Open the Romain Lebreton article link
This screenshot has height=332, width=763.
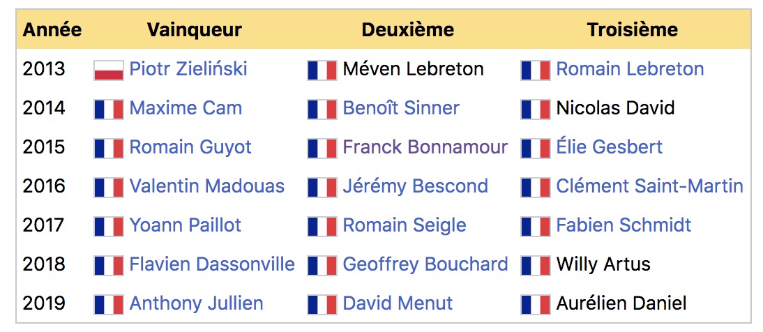630,69
